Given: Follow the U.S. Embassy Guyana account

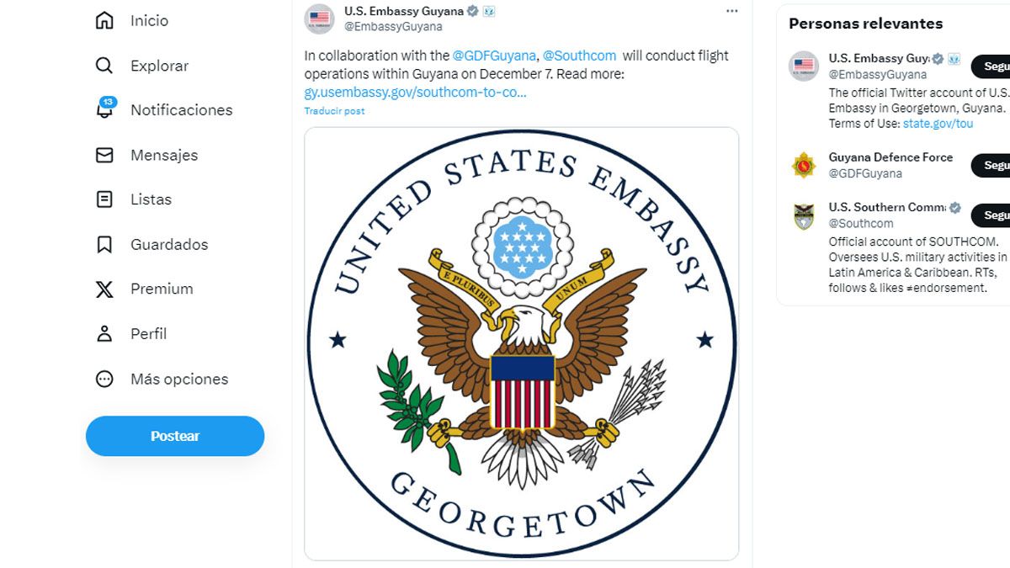Looking at the screenshot, I should [991, 66].
